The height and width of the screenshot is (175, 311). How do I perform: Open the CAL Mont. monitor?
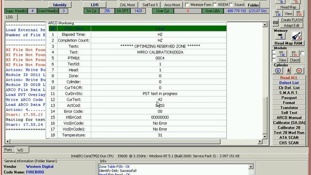[127, 5]
